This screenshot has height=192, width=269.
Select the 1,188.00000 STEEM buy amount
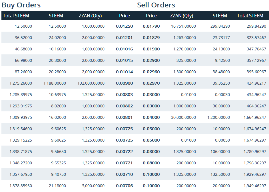point(55,83)
